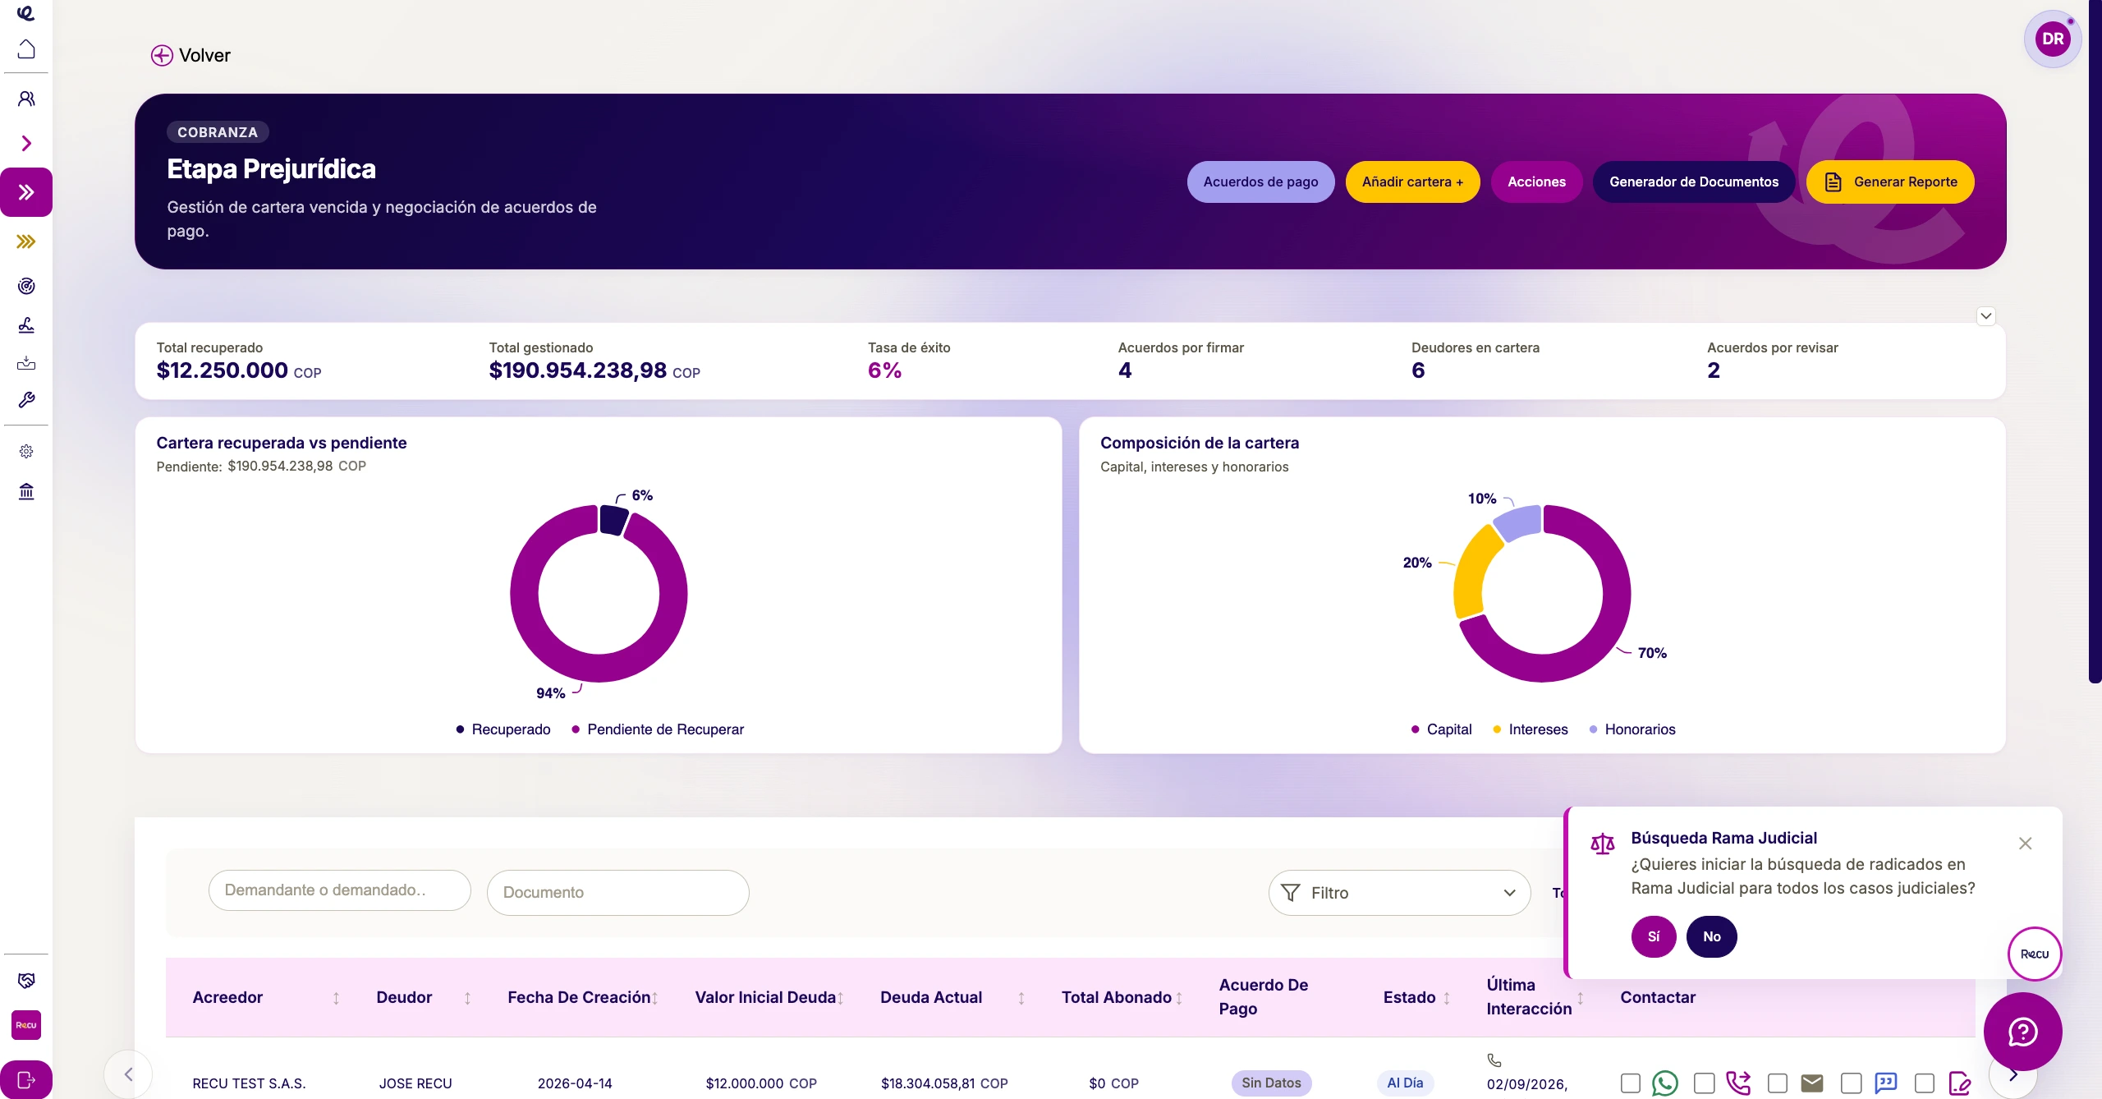
Task: Open the radar target icon in sidebar
Action: (x=26, y=286)
